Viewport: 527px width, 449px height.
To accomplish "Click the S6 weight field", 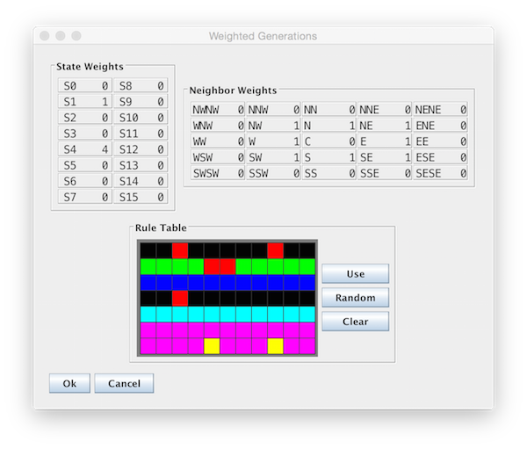I will tap(85, 181).
